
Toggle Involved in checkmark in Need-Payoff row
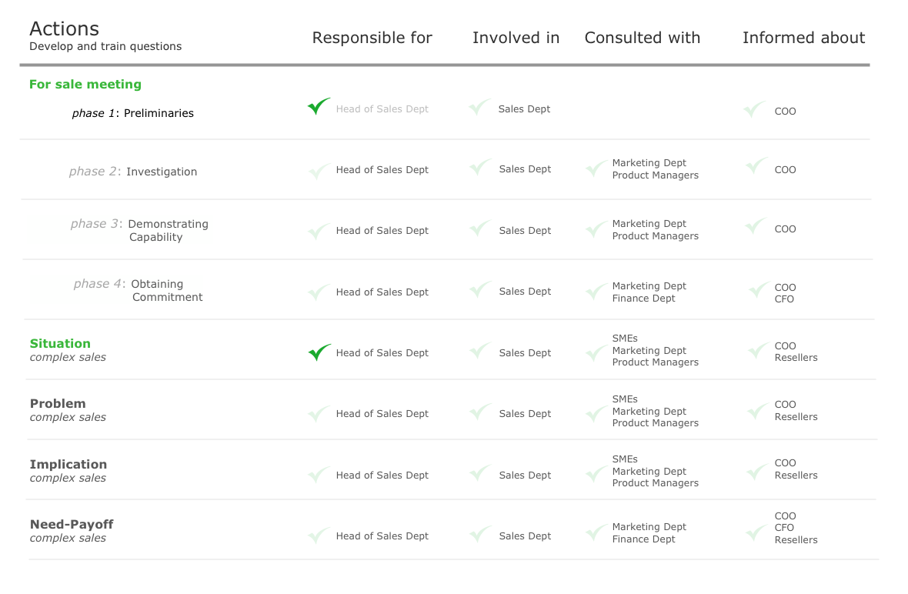click(x=481, y=534)
